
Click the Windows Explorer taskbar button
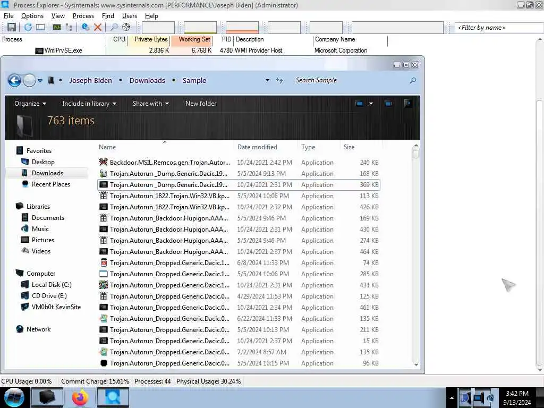[x=47, y=397]
